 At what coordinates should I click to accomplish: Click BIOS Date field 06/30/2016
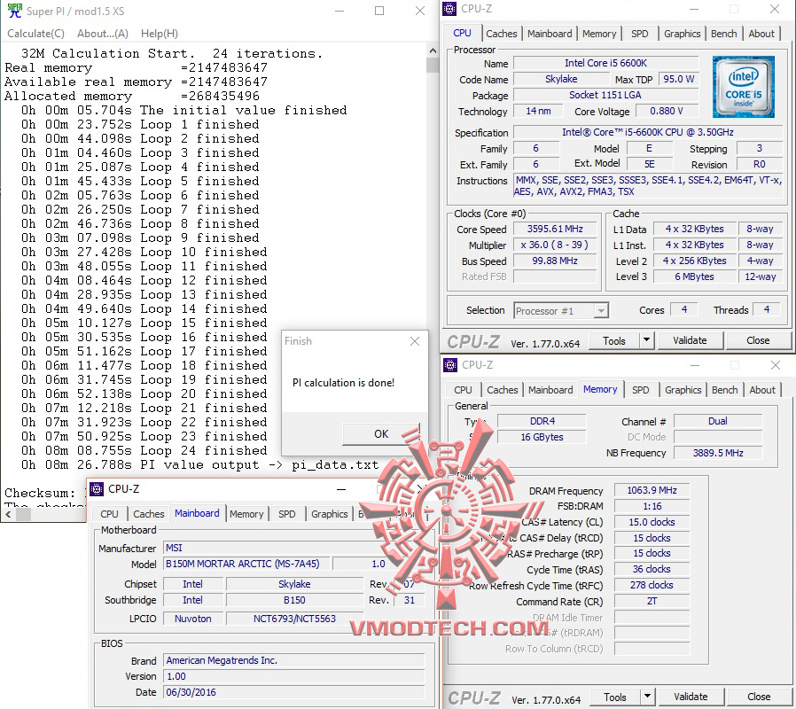(294, 692)
